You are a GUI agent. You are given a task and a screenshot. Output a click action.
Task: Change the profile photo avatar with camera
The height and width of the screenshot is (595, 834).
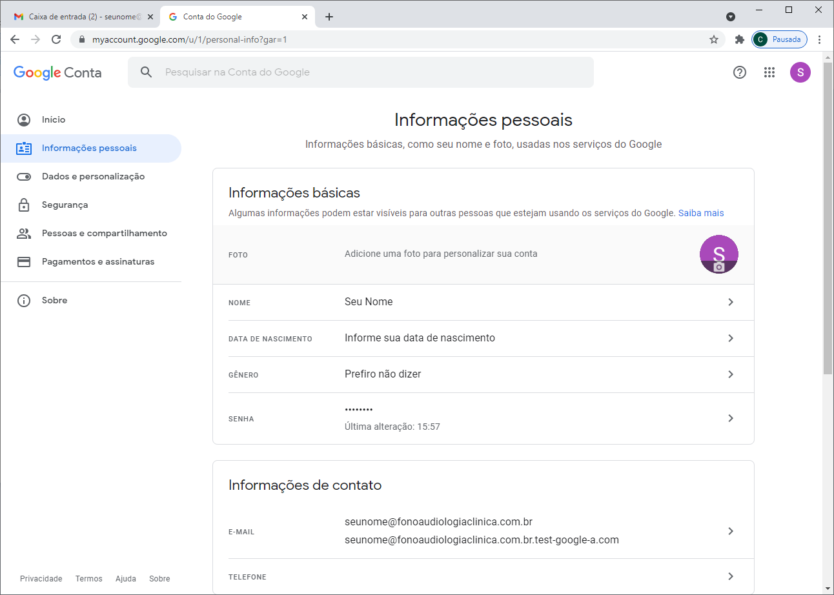click(719, 254)
